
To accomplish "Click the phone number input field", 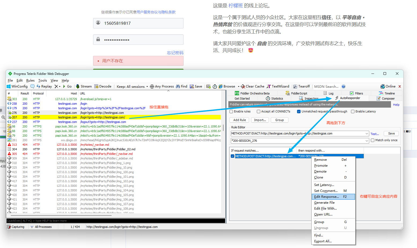I will coord(138,23).
